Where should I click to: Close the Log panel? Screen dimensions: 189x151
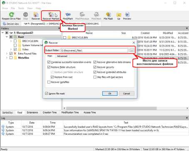click(187, 118)
